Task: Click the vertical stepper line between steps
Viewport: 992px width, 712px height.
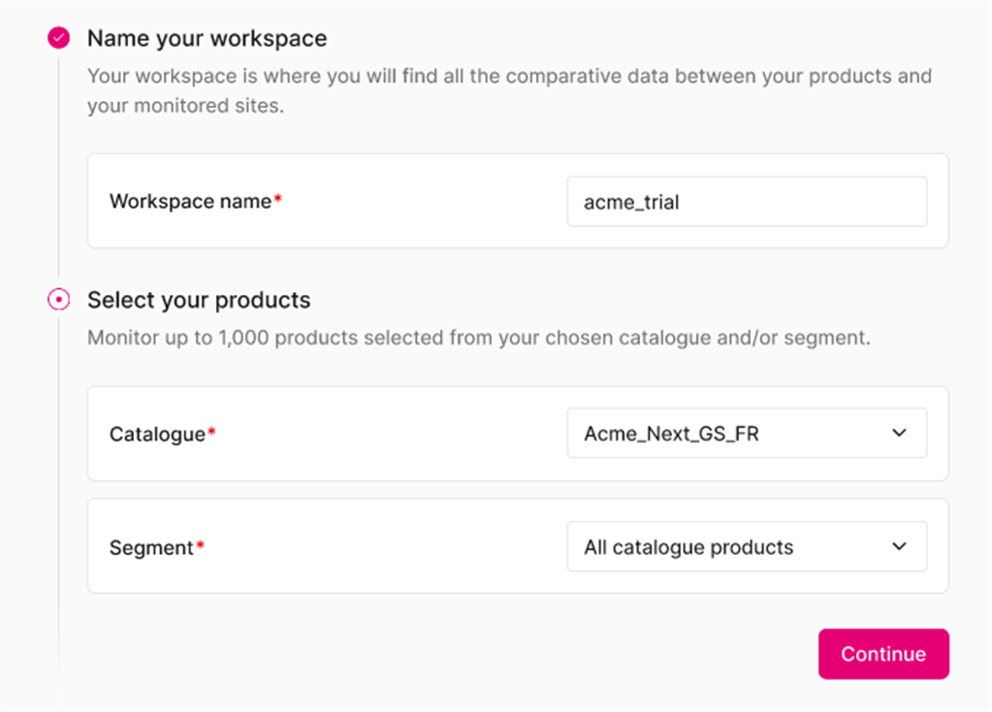Action: [58, 165]
